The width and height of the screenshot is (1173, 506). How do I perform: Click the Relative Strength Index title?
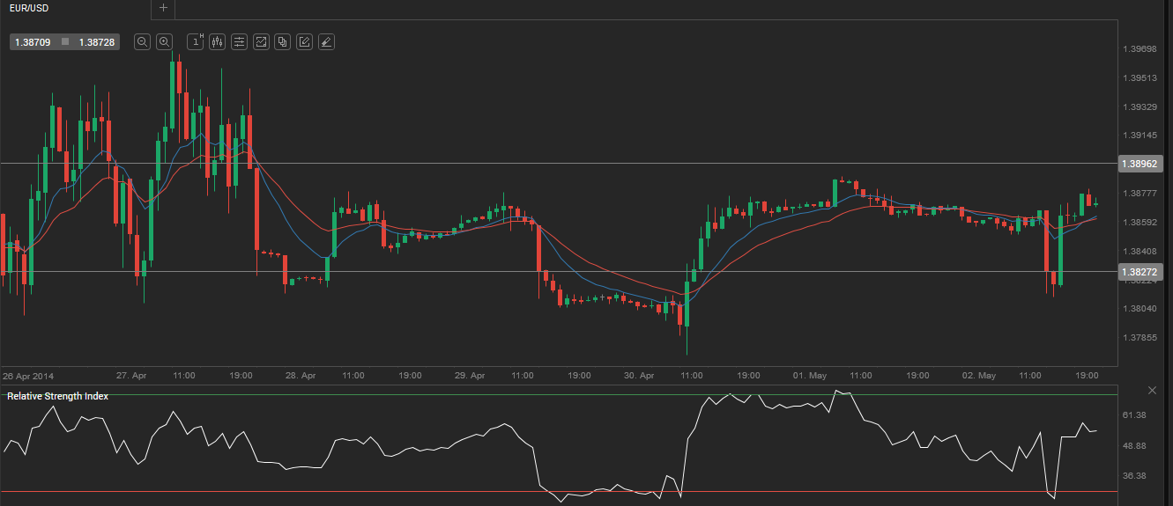point(58,396)
